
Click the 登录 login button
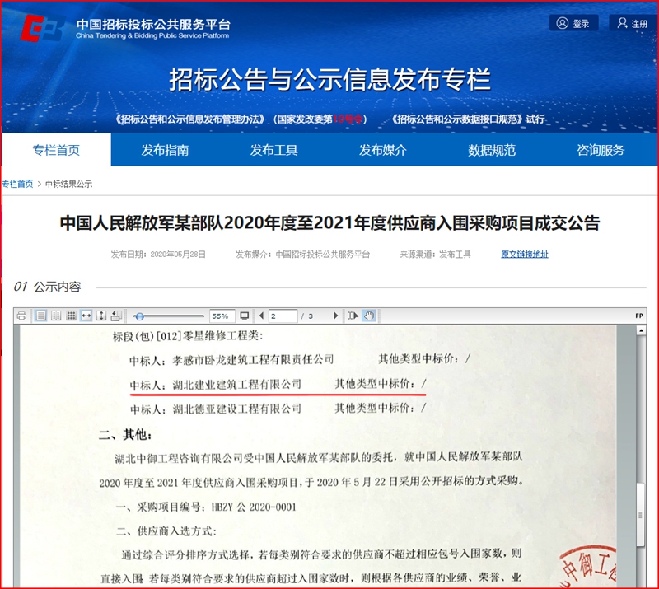pos(573,23)
